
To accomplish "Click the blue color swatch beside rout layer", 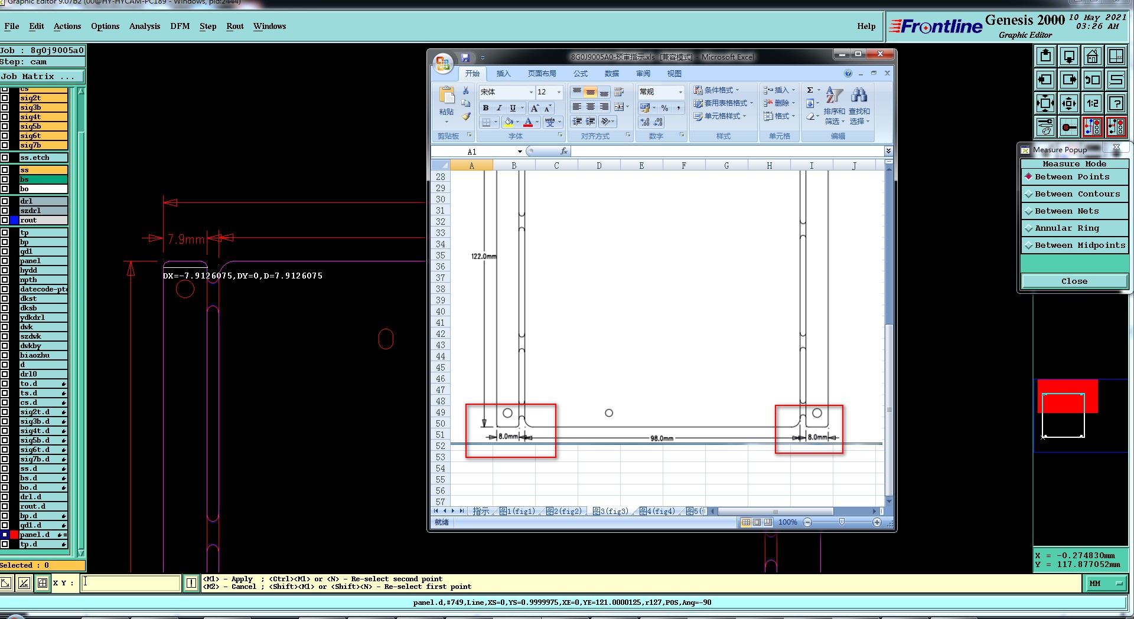I will 14,220.
